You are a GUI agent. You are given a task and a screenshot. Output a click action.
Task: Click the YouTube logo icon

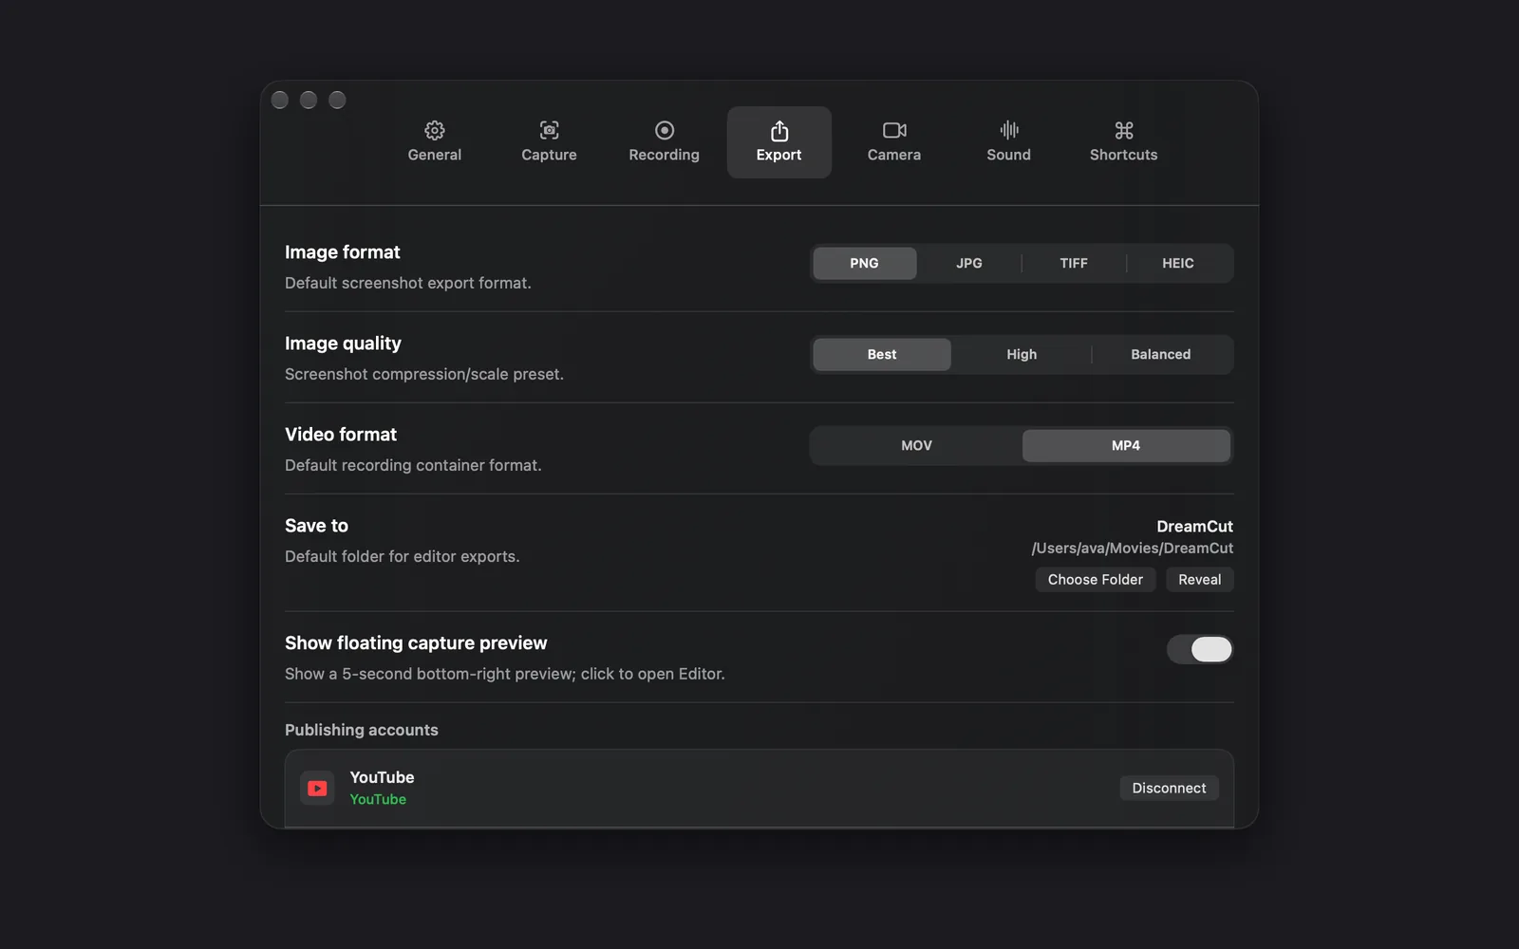[317, 788]
